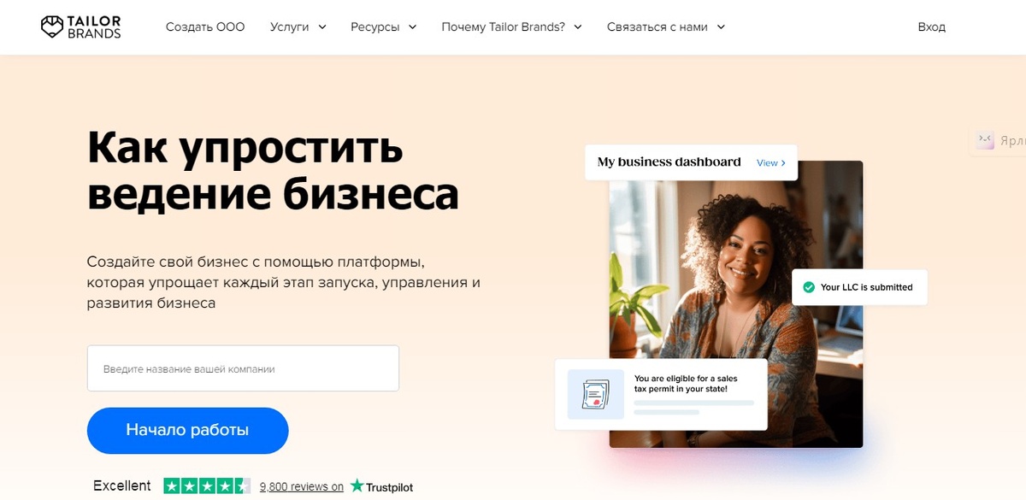Expand the Ресурсы dropdown chevron
Image resolution: width=1026 pixels, height=500 pixels.
click(412, 26)
